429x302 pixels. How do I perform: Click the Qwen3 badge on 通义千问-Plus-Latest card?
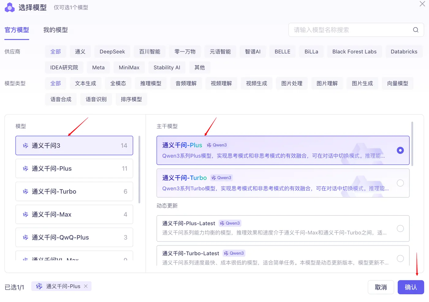click(x=230, y=223)
